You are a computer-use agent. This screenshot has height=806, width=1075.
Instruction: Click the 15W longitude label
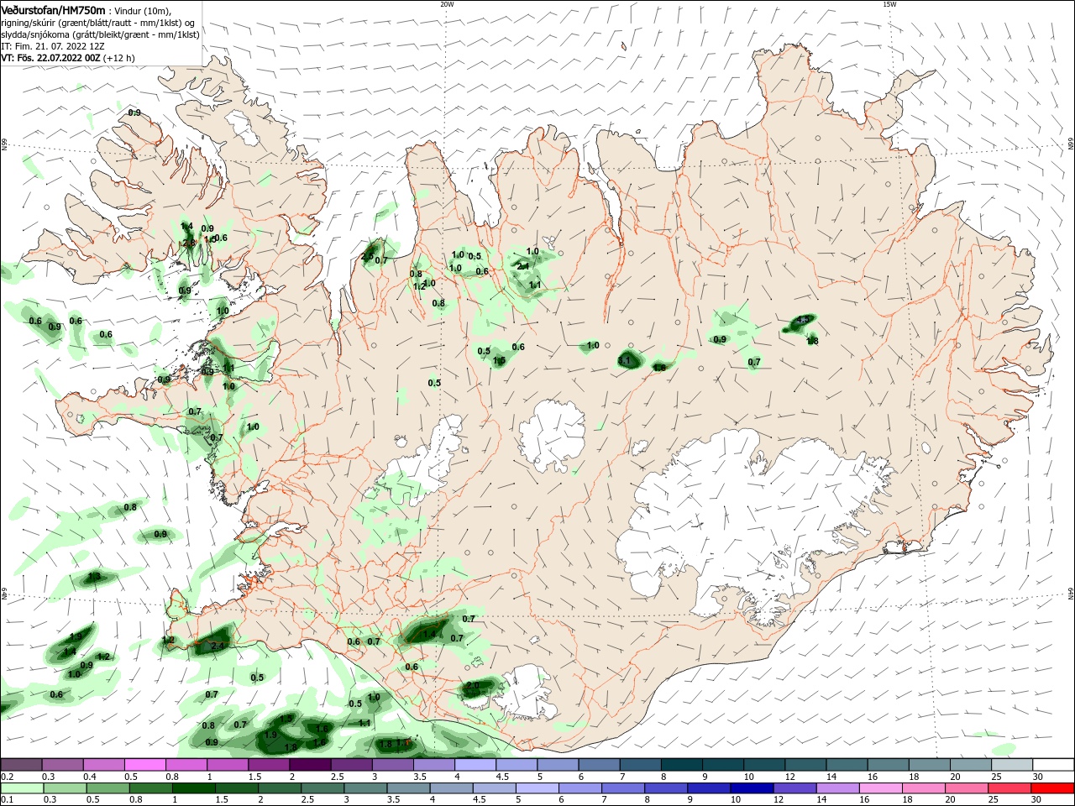889,4
